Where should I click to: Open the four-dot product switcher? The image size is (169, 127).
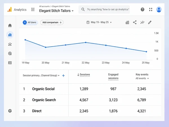(151, 10)
